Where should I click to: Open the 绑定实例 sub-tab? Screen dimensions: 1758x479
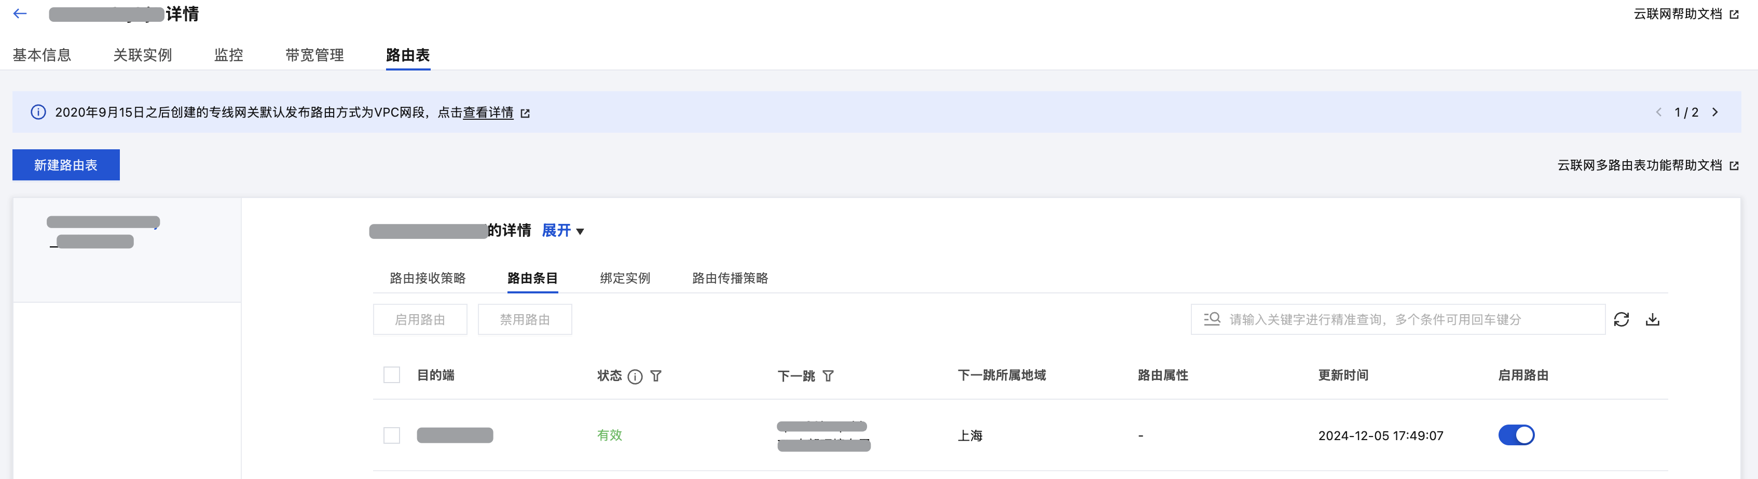624,278
